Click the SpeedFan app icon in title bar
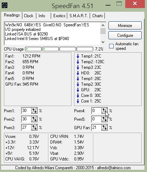The height and width of the screenshot is (172, 147). coord(5,5)
